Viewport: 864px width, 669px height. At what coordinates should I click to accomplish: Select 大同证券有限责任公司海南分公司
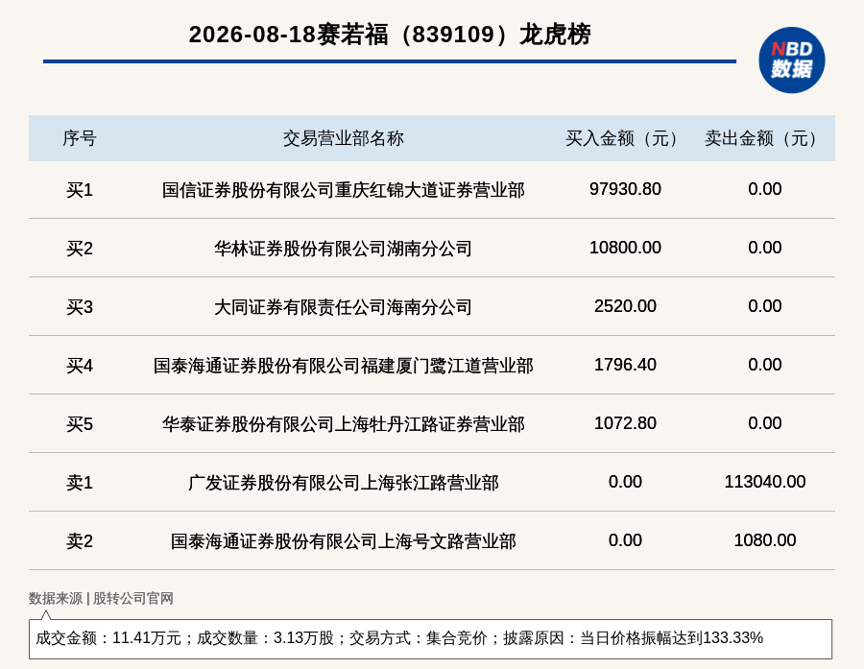pyautogui.click(x=344, y=307)
